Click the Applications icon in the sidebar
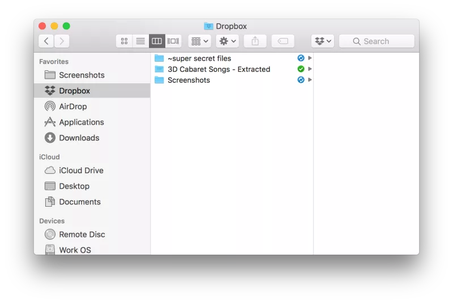Screen dimensions: 453x303 point(50,122)
